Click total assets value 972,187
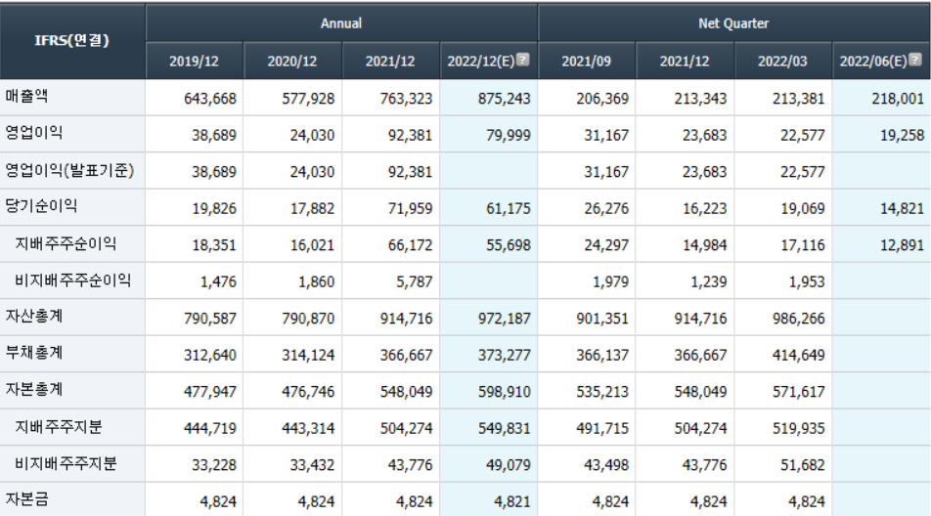Viewport: 931px width, 516px height. click(x=504, y=319)
